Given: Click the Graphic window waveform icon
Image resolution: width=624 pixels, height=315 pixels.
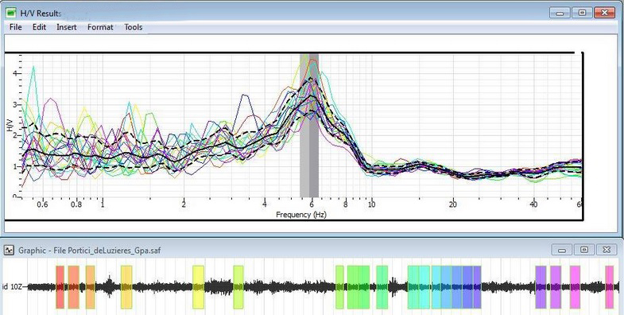Looking at the screenshot, I should click(9, 250).
